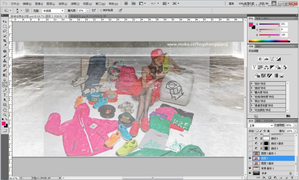This screenshot has height=180, width=299.
Task: Select the Crop tool
Action: (5, 41)
